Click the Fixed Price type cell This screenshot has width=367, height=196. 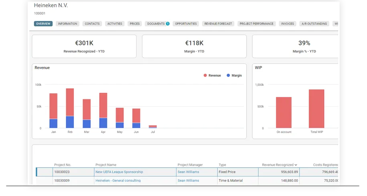click(x=238, y=172)
